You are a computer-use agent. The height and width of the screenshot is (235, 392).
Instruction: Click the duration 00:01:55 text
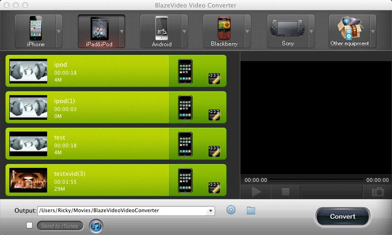66,182
